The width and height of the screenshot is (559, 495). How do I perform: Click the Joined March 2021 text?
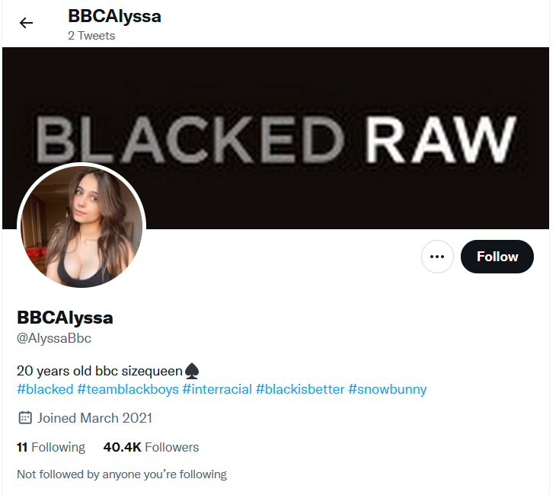(x=95, y=417)
